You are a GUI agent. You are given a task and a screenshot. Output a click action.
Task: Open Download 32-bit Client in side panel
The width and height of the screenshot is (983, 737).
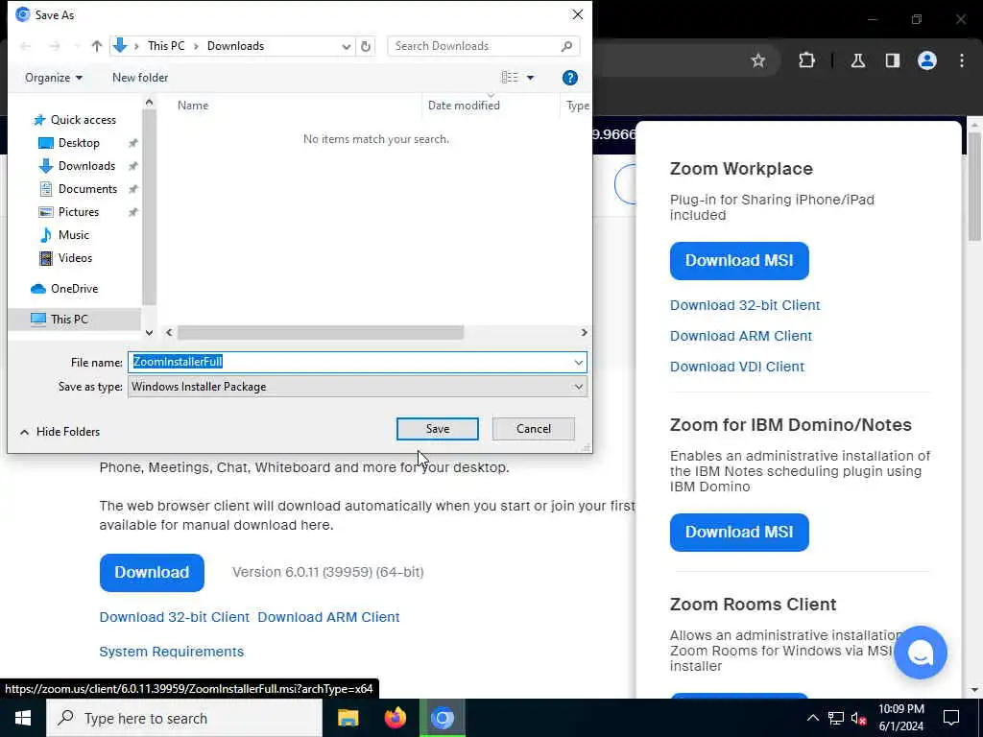[x=745, y=305]
